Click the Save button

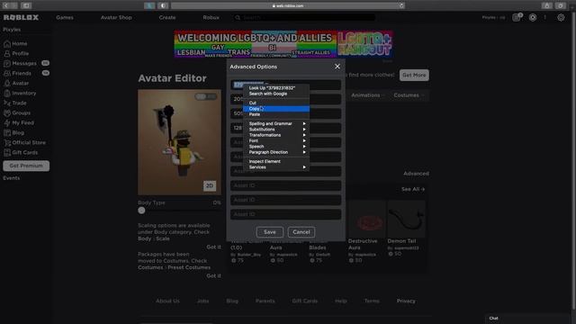point(270,232)
